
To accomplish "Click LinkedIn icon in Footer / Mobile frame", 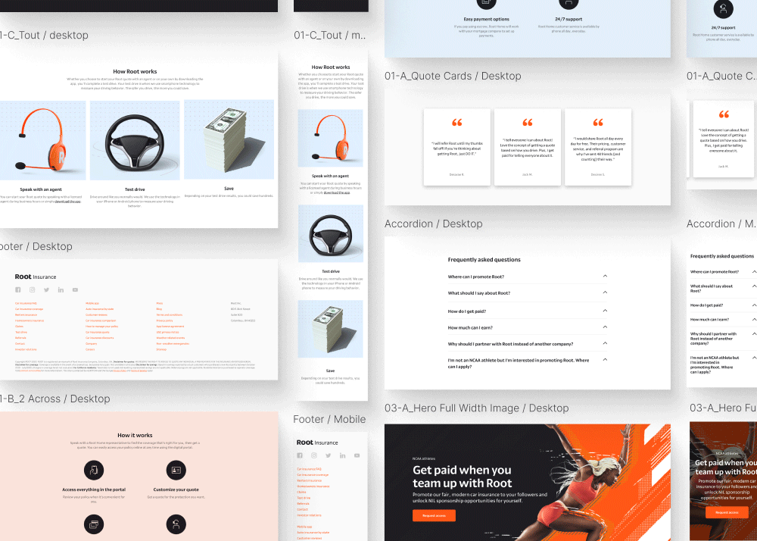I will (x=343, y=455).
